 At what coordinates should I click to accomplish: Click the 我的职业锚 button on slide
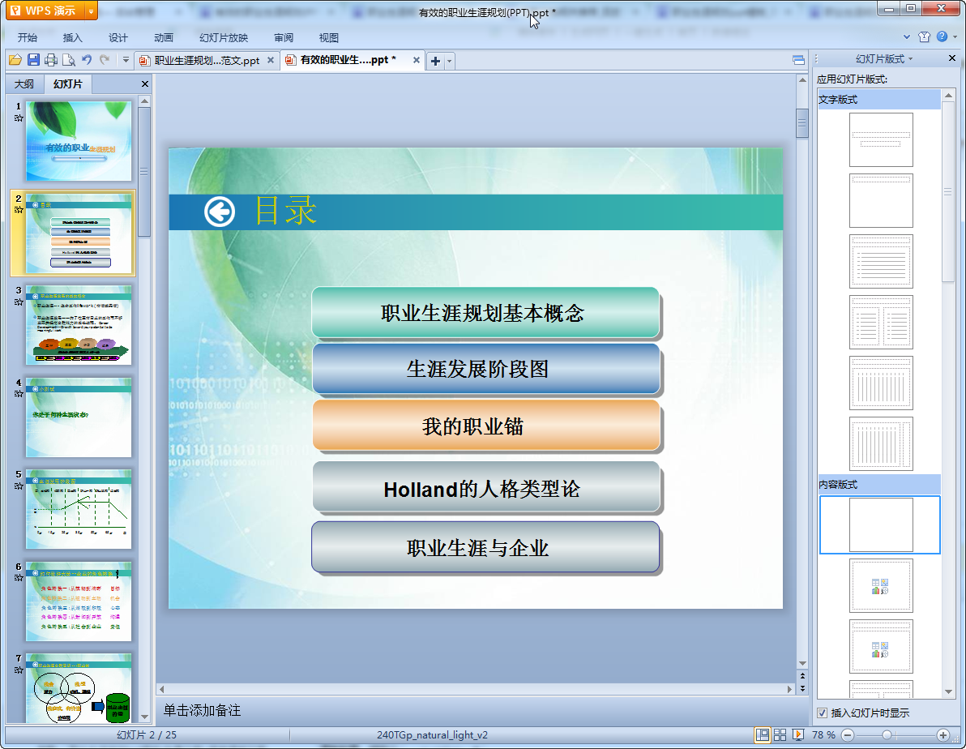click(x=485, y=426)
